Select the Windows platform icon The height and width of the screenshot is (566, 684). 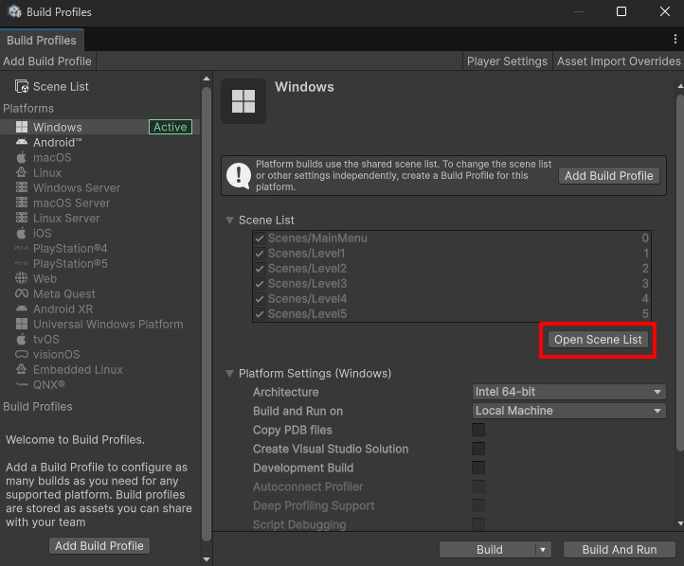22,127
